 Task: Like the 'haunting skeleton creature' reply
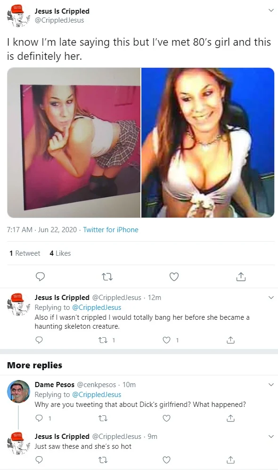click(166, 340)
